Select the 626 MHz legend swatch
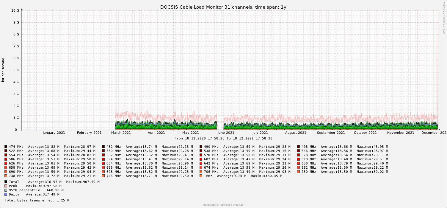Image resolution: width=447 pixels, height=208 pixels. tap(6, 163)
